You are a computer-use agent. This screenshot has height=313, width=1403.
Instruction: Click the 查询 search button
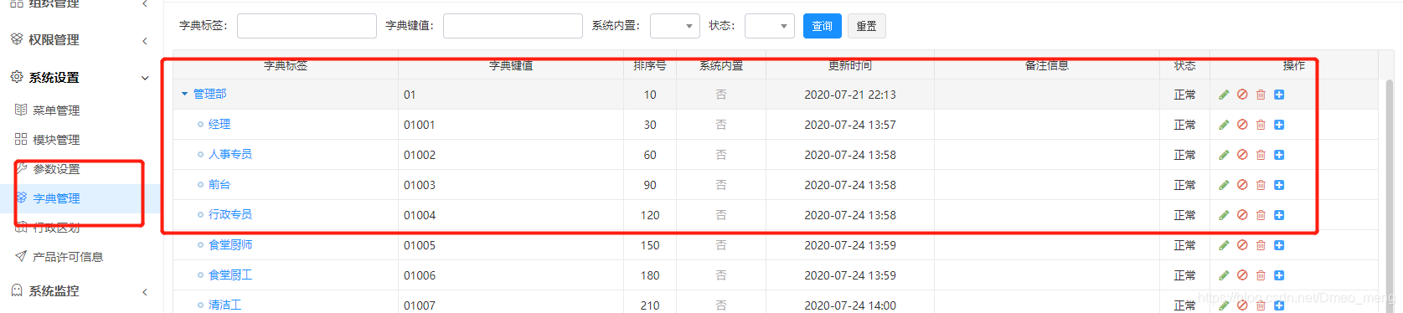(823, 26)
